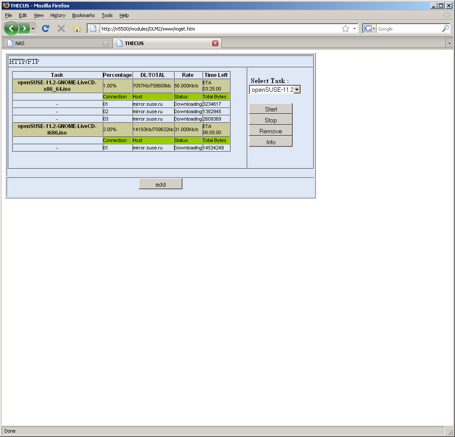Image resolution: width=455 pixels, height=437 pixels.
Task: Click the Done status bar text
Action: [10, 431]
